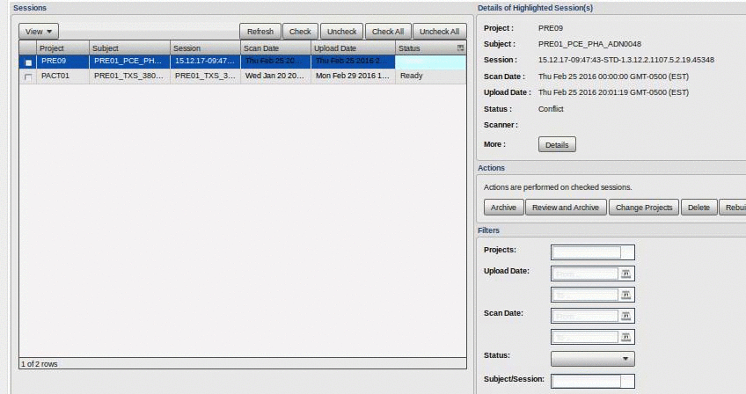Click the Mon Feb 29 2016 upload date cell

[x=353, y=77]
